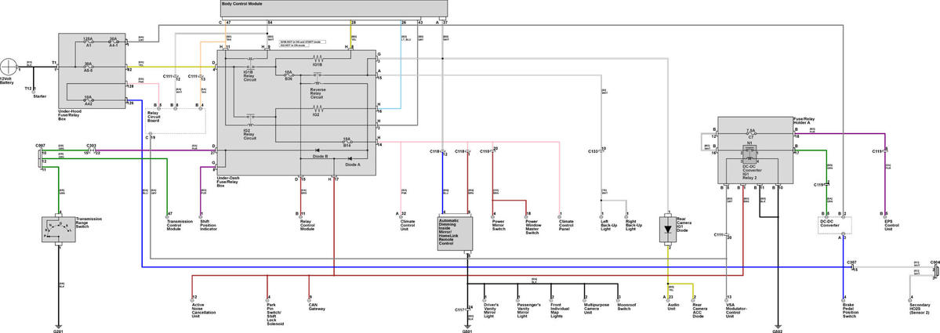
Task: Click the Rear Camera IG1 Diode symbol
Action: [x=668, y=229]
